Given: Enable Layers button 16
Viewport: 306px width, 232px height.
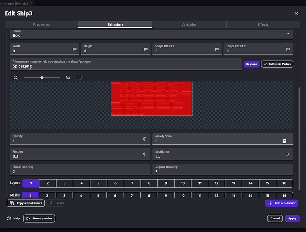Looking at the screenshot, I should click(x=284, y=183).
